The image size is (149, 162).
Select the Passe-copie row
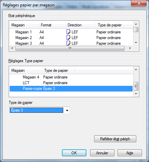coord(71,89)
